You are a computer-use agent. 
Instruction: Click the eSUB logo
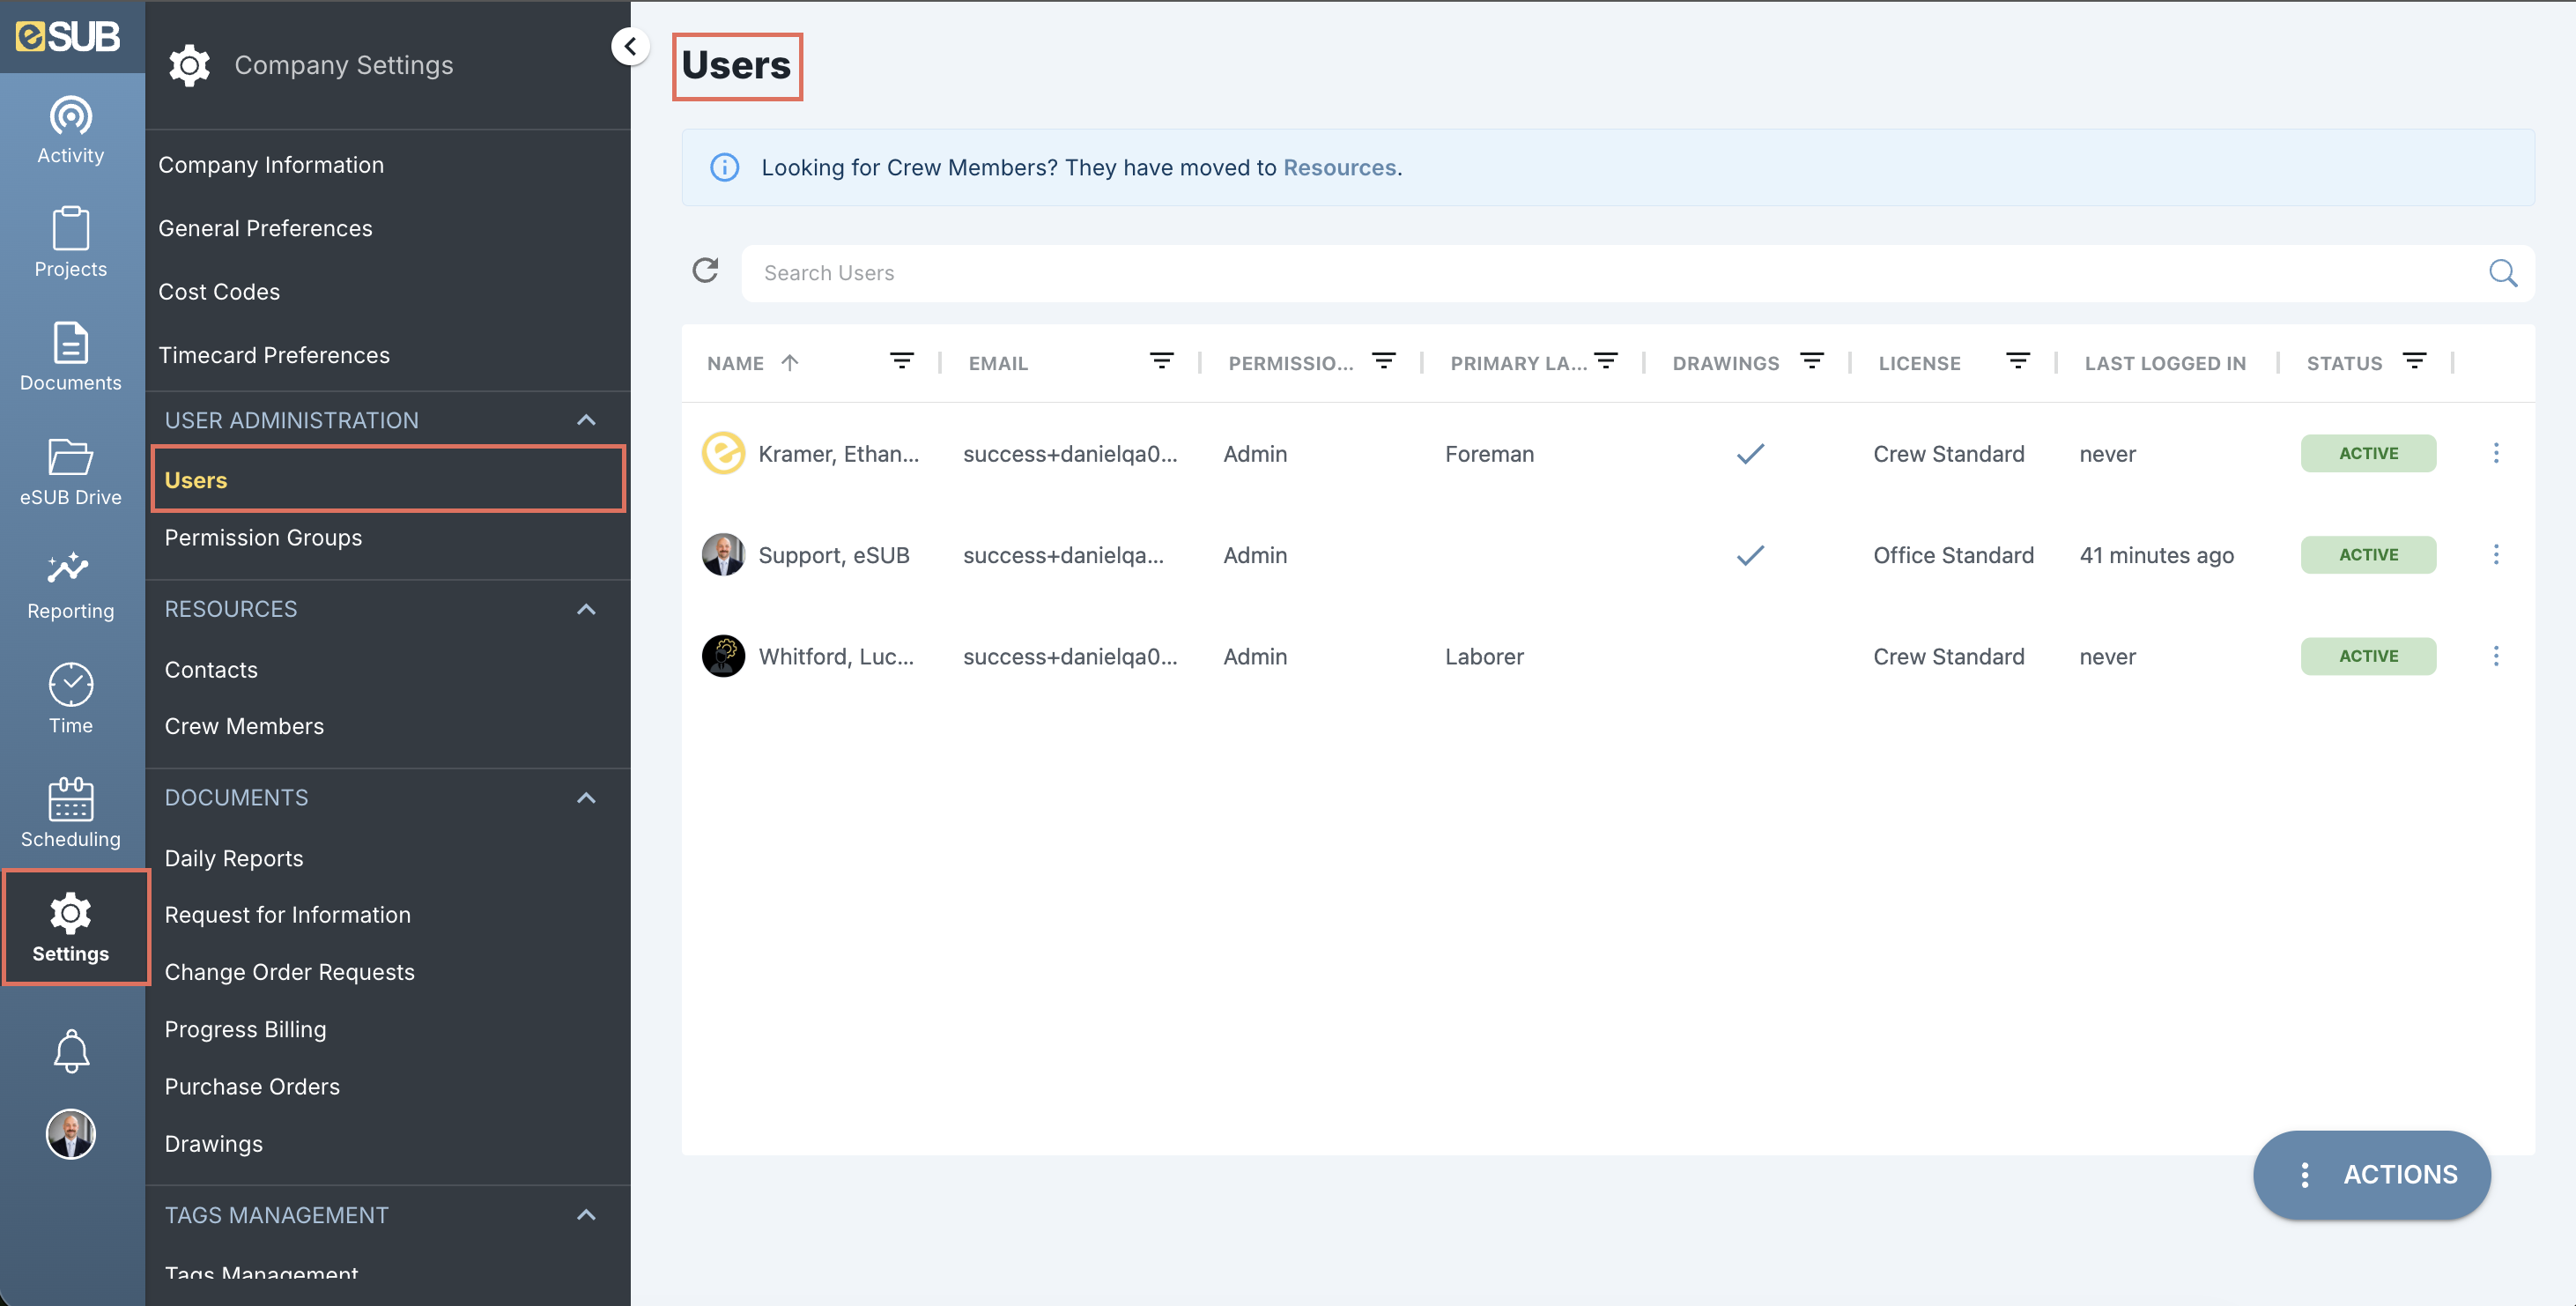click(x=68, y=37)
